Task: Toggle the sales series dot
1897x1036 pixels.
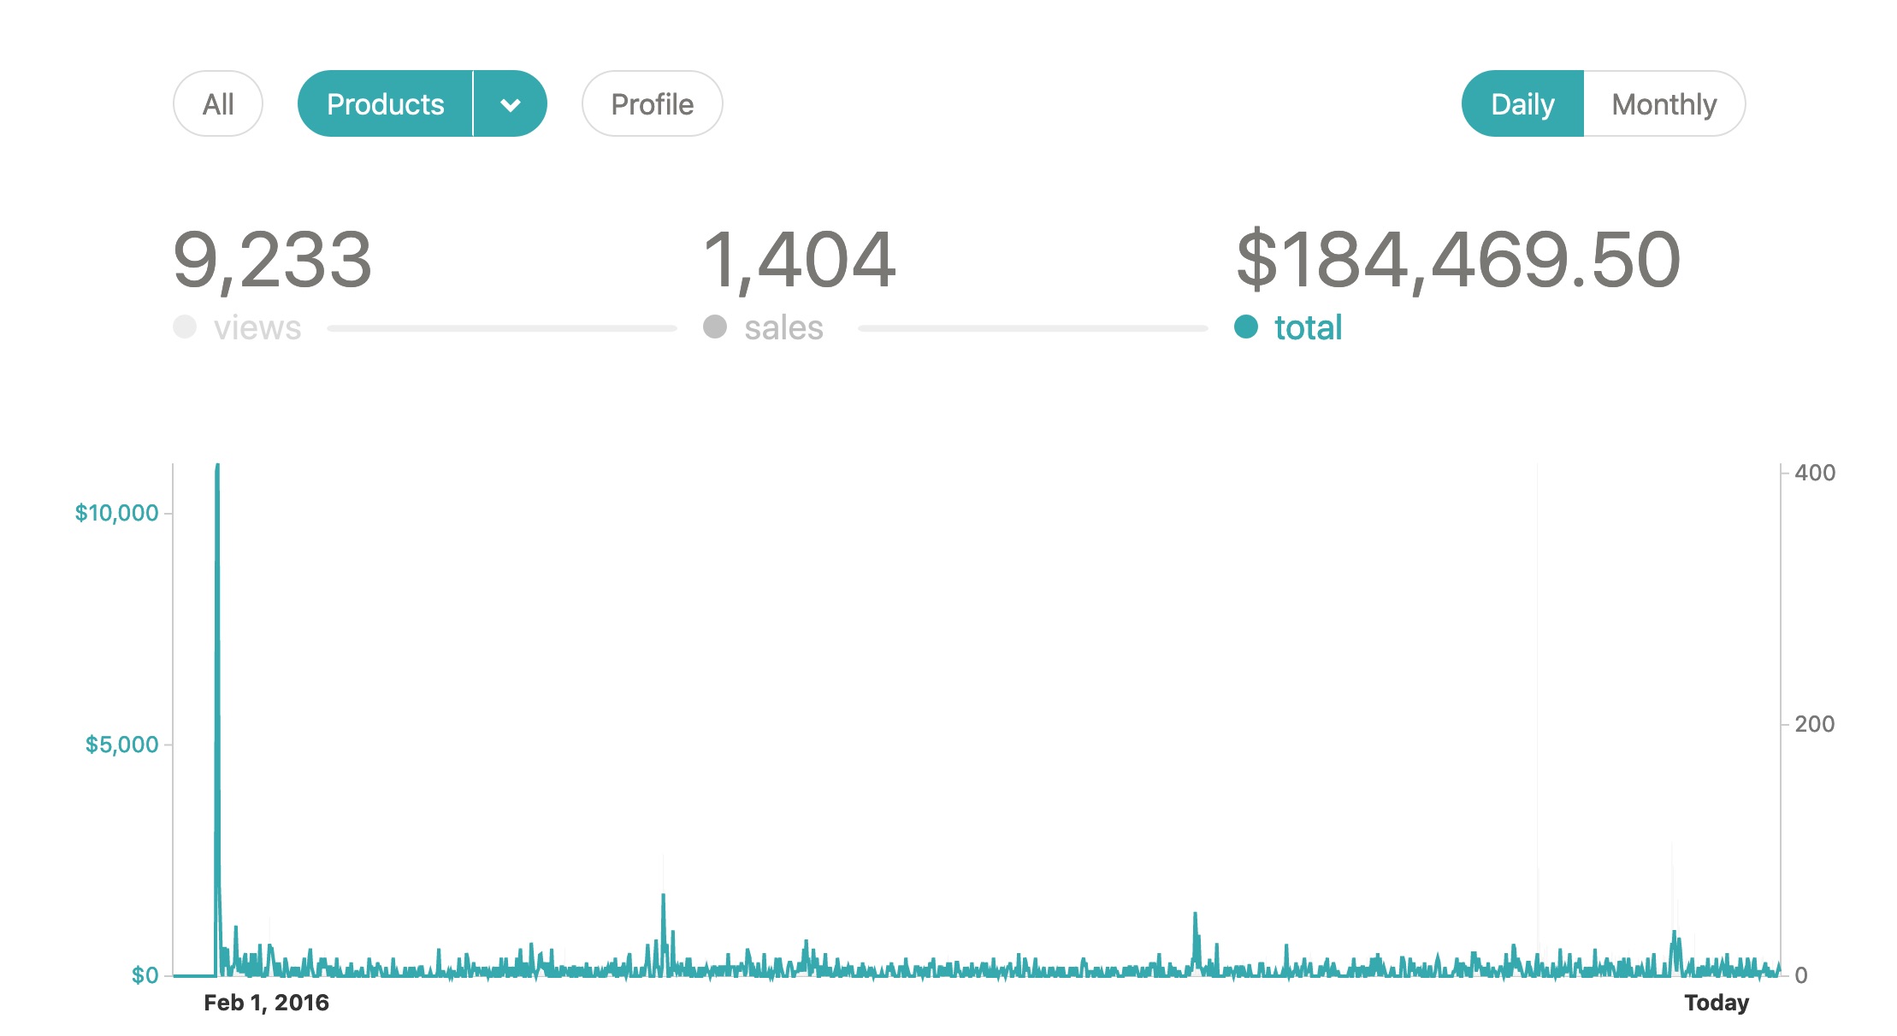Action: 715,327
